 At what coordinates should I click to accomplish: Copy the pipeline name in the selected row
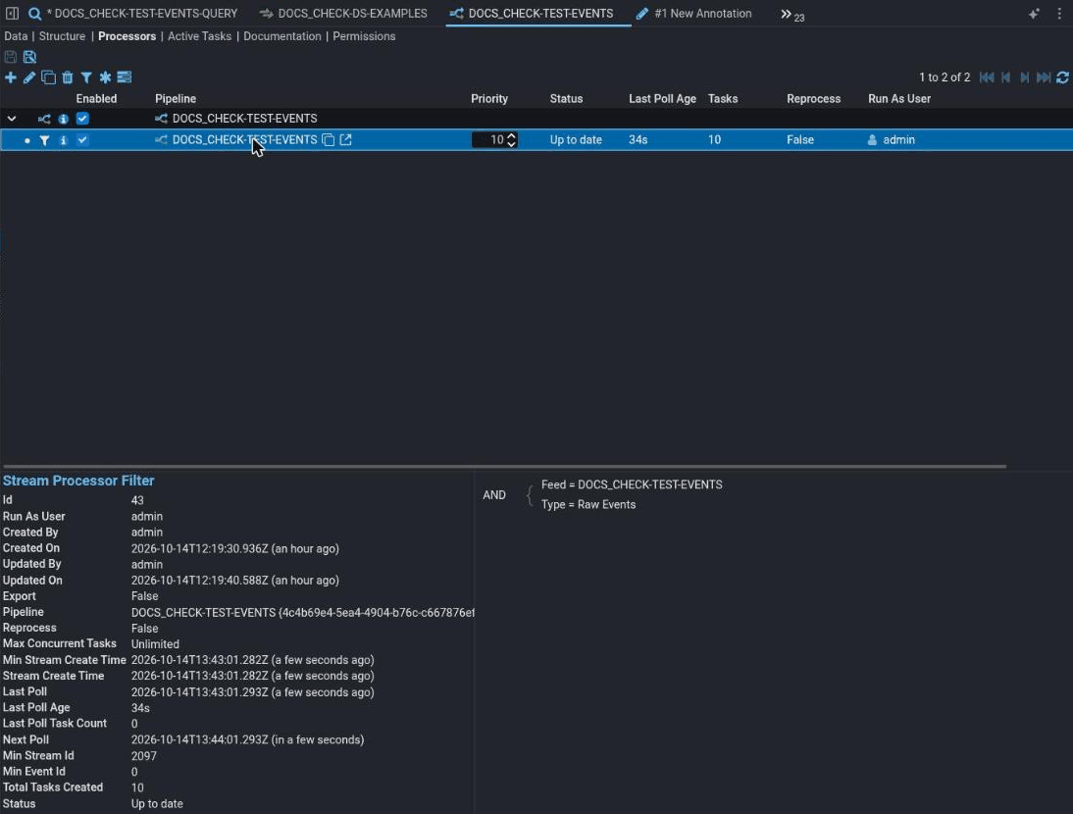click(329, 139)
